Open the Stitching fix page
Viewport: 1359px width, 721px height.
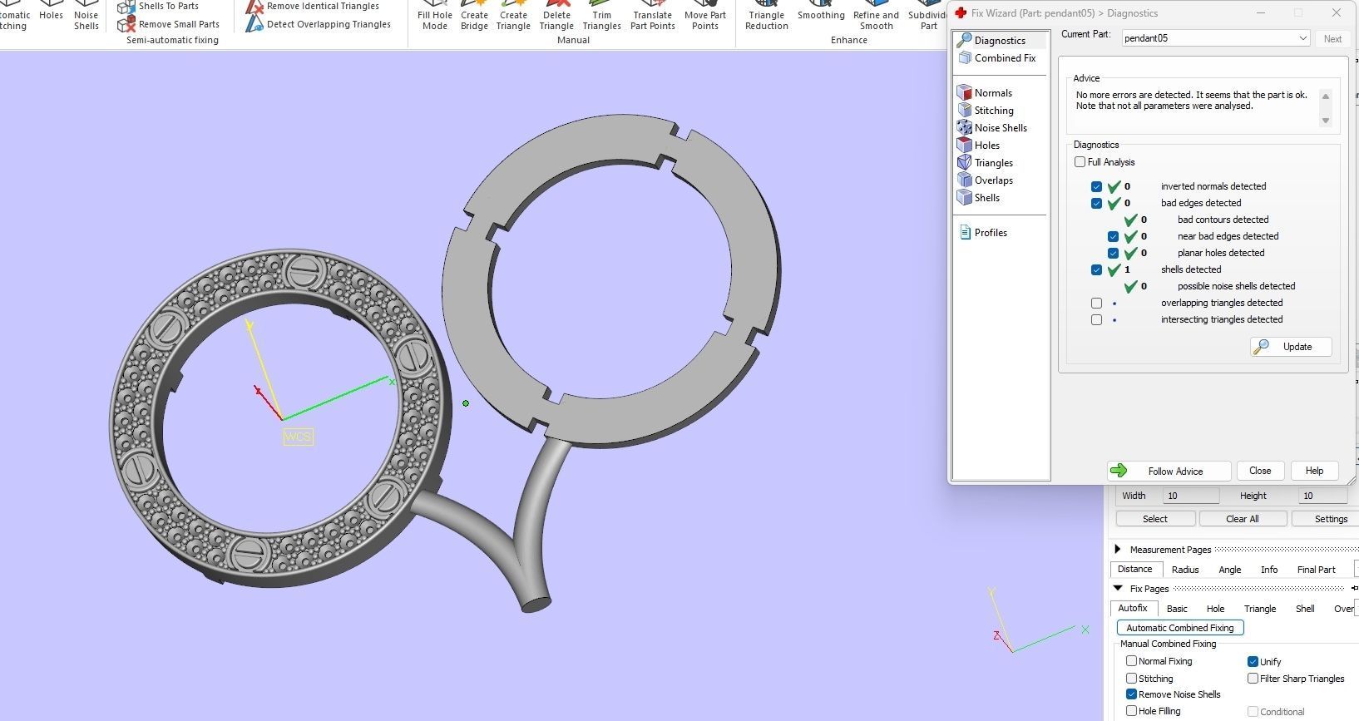[x=986, y=111]
